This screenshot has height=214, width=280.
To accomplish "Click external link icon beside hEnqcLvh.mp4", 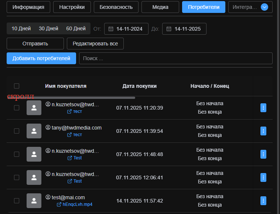I will (x=59, y=204).
